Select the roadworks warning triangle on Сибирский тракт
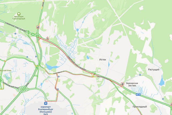The image size is (172, 115). 47,38
